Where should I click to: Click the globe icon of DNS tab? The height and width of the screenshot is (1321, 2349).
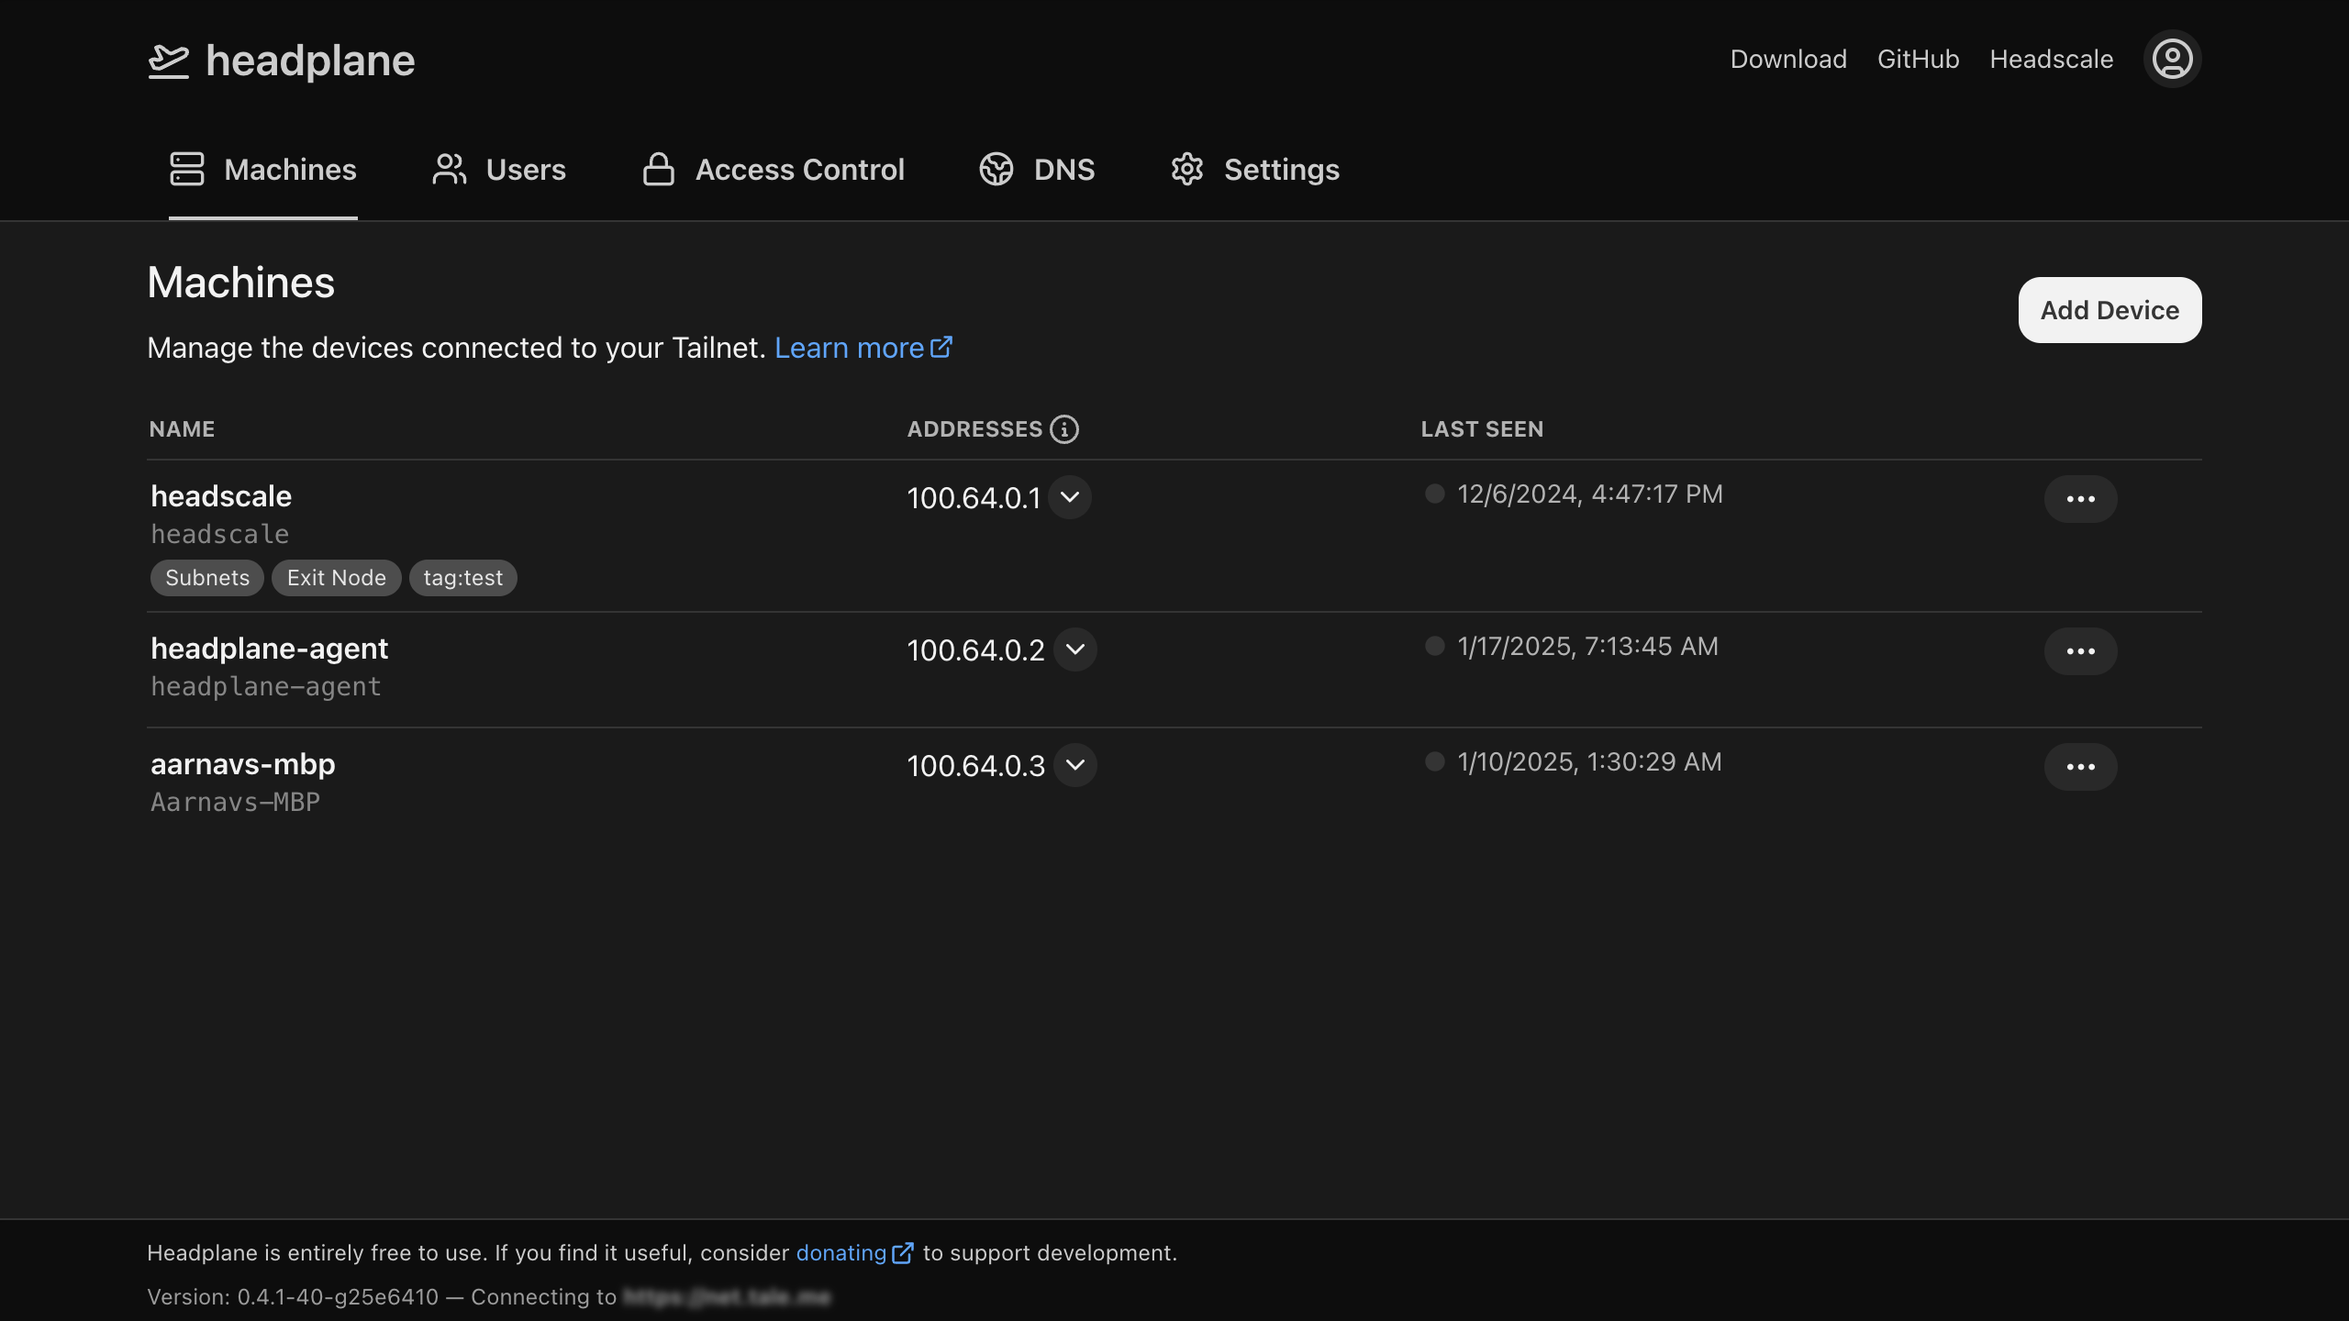[996, 170]
